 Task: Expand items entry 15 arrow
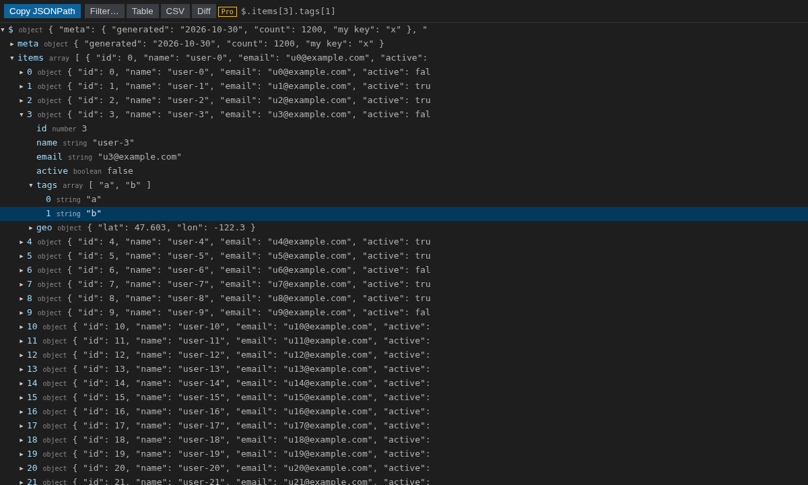[x=22, y=397]
